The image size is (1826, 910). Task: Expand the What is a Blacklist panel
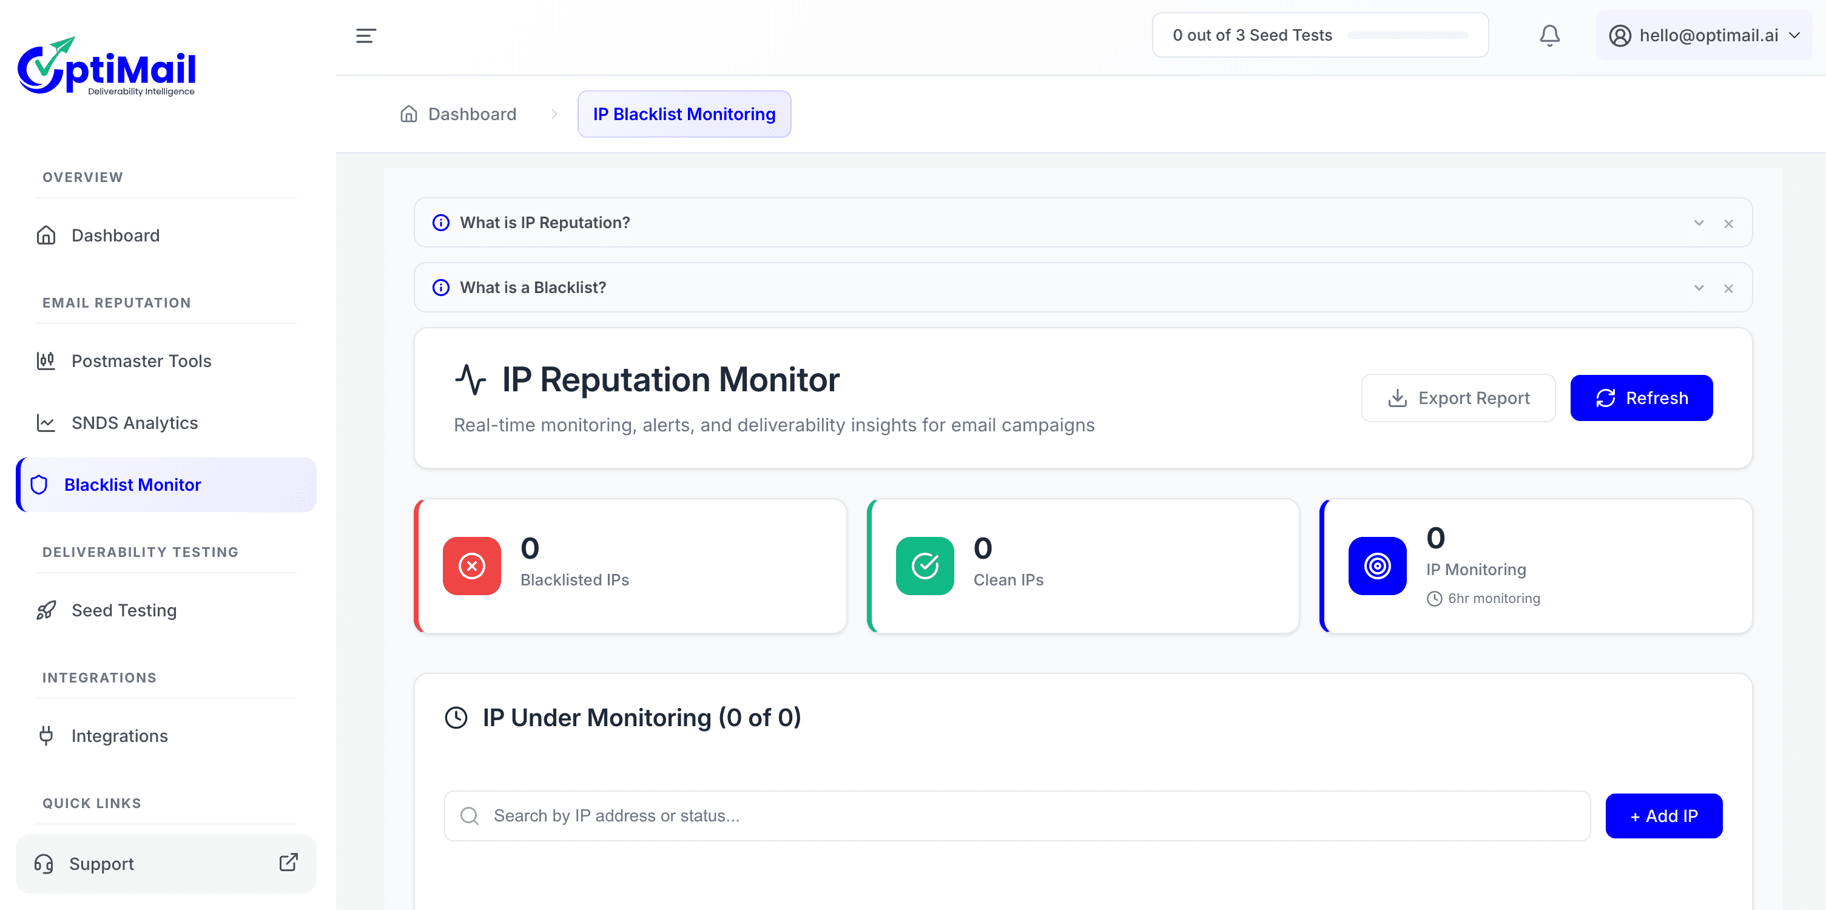coord(1699,288)
